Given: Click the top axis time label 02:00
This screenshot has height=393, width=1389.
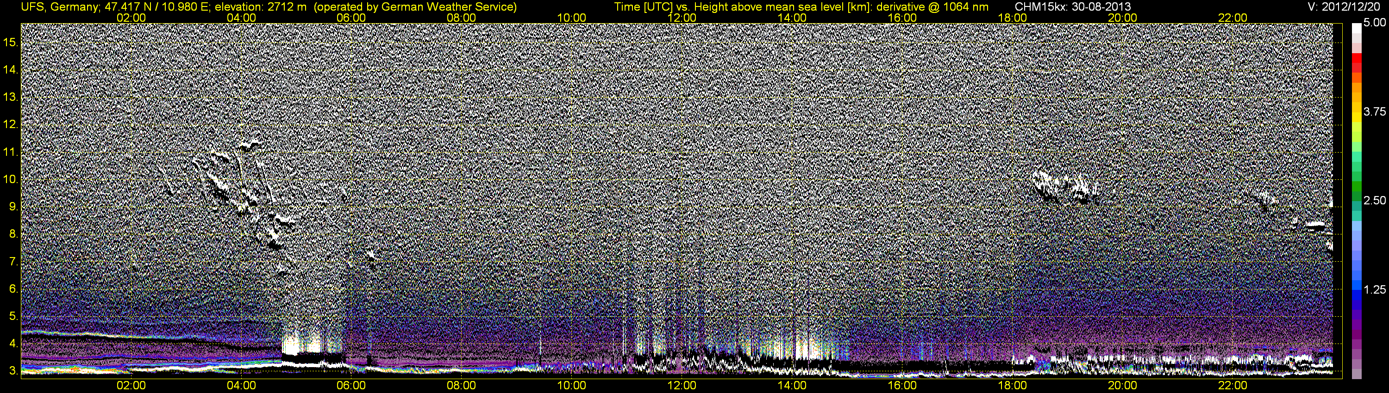Looking at the screenshot, I should (x=131, y=18).
